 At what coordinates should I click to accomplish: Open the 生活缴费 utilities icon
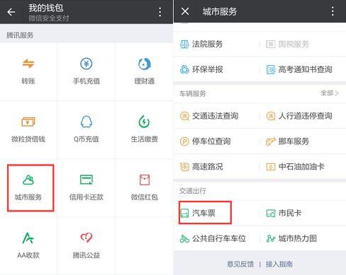(x=144, y=122)
